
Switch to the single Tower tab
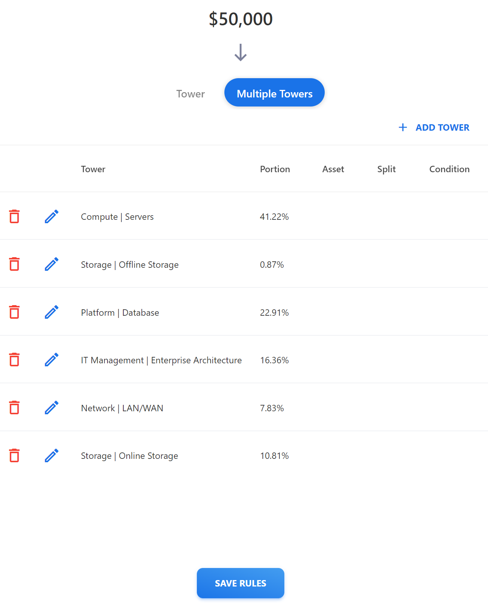tap(190, 94)
